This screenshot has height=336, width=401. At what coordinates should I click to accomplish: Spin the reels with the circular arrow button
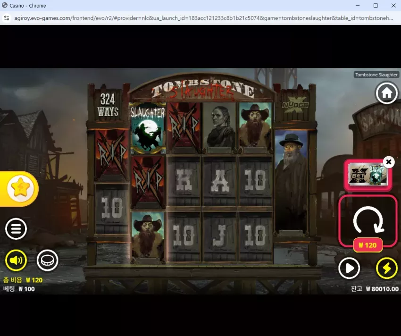click(x=368, y=220)
